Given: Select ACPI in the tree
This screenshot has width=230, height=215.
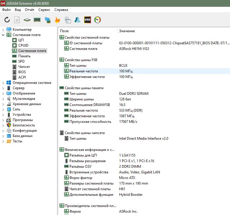Looking at the screenshot, I should pyautogui.click(x=22, y=77).
